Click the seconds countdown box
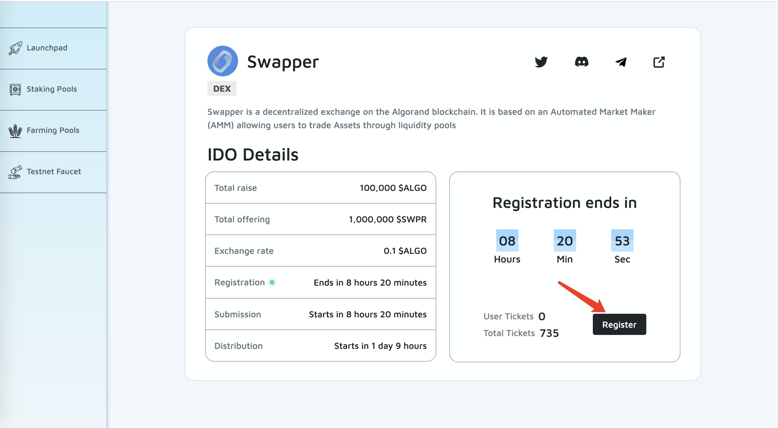 point(622,240)
